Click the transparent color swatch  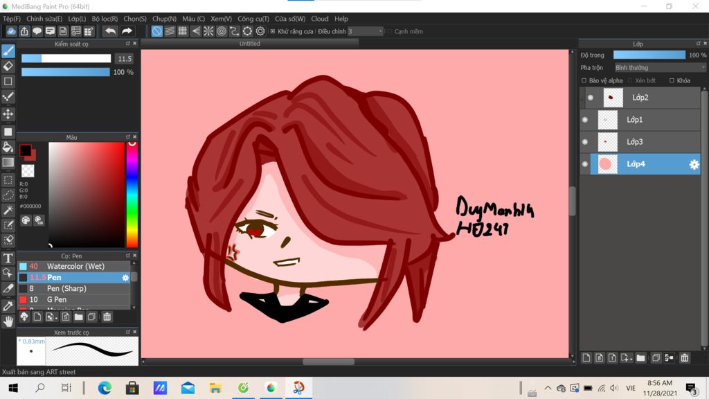click(x=28, y=170)
